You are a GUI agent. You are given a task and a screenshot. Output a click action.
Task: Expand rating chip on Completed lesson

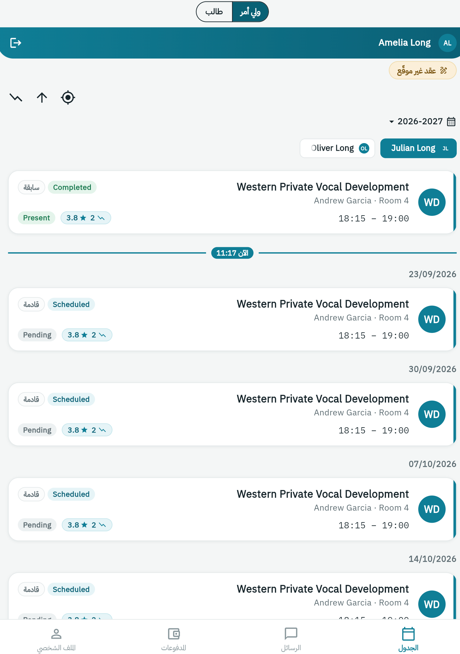(x=86, y=218)
